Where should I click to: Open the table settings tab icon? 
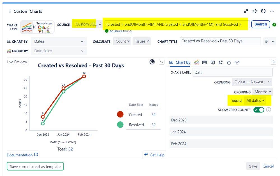(x=204, y=62)
